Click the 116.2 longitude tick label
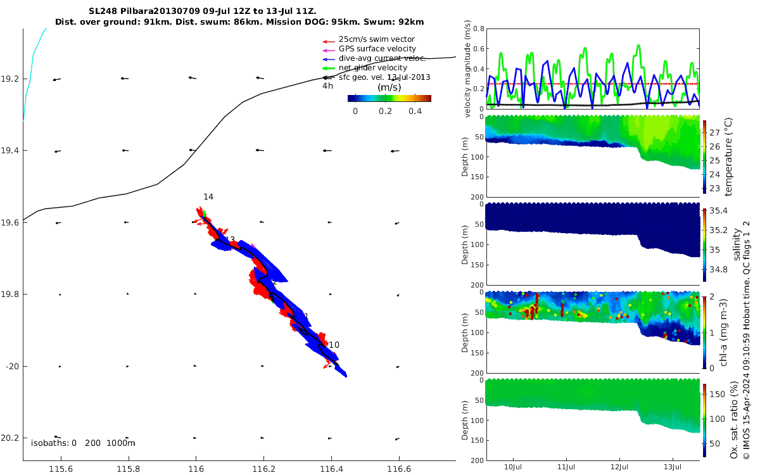Screen dimensions: 760x475 pos(263,468)
